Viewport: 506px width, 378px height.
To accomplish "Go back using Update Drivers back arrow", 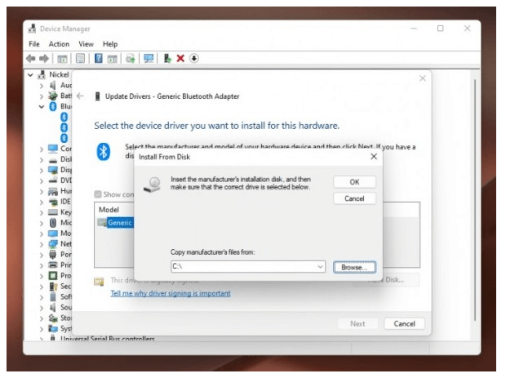I will click(x=80, y=96).
